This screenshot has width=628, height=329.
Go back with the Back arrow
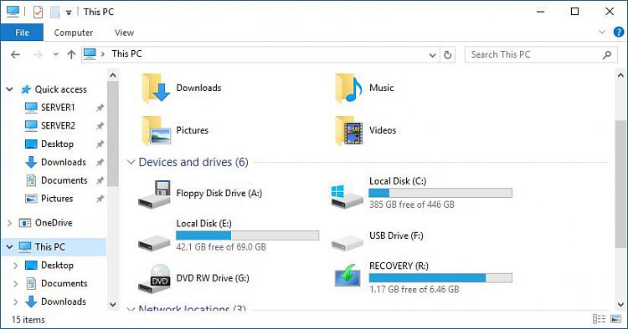tap(15, 55)
